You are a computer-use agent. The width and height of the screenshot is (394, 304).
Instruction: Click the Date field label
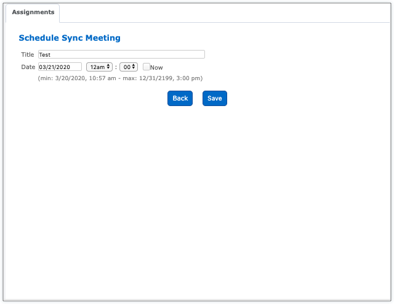point(28,67)
